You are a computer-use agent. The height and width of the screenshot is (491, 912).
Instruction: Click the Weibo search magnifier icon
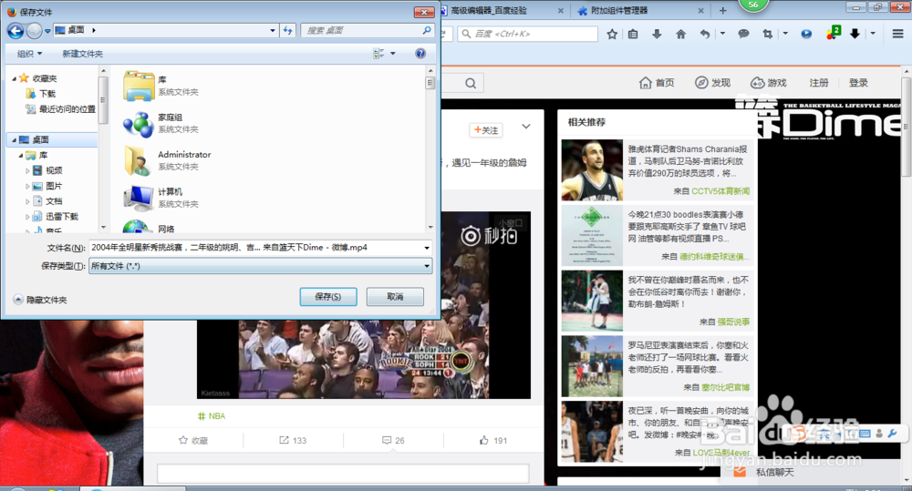pos(471,84)
